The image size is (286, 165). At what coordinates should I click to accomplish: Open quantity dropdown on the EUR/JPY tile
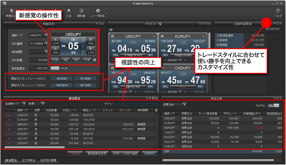click(x=180, y=60)
